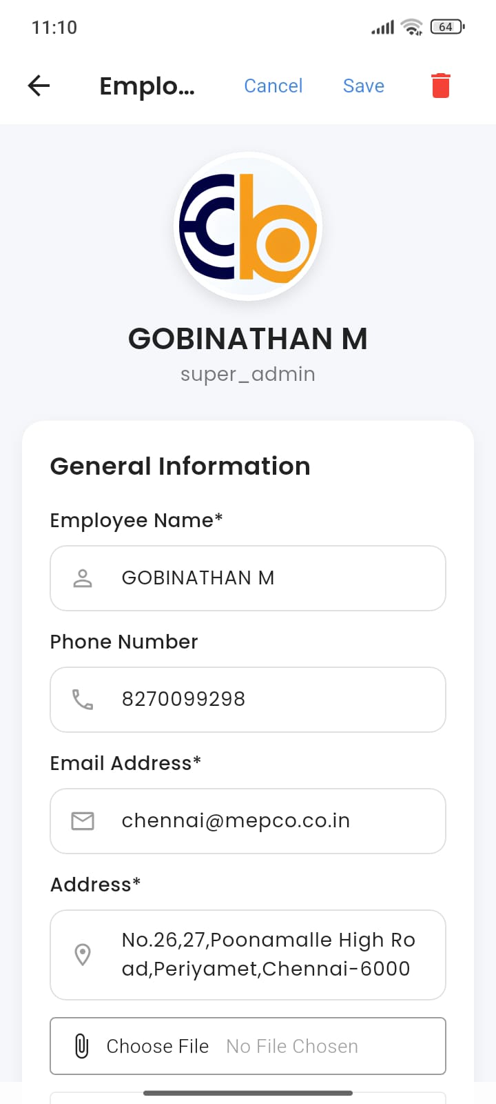Tap the battery indicator in status bar

point(447,27)
